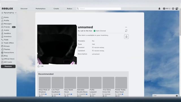This screenshot has width=181, height=102.
Task: Open the Rgvyhvghvg account name
Action: [x=9, y=13]
